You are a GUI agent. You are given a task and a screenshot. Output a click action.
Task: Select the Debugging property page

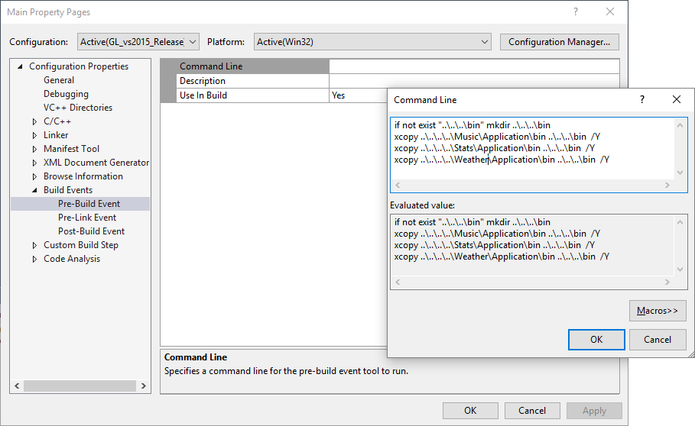tap(66, 94)
